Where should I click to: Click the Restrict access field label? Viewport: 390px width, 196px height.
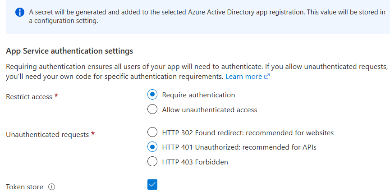point(29,97)
